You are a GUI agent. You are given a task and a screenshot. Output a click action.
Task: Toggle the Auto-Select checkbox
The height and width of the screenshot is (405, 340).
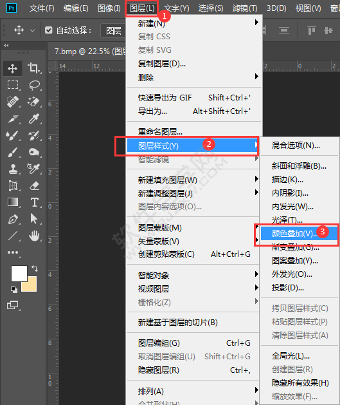pyautogui.click(x=48, y=30)
